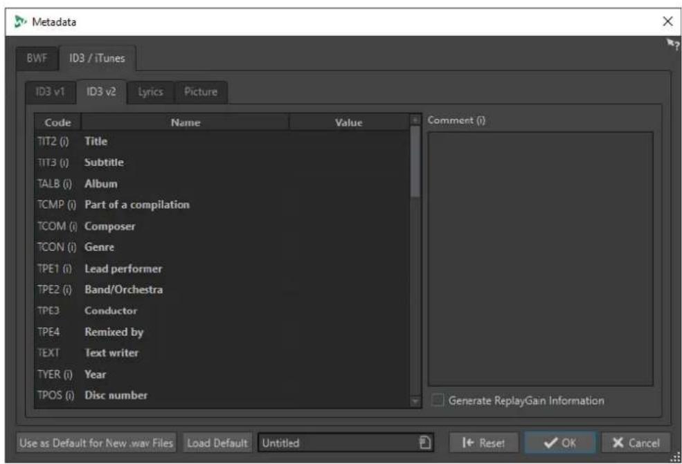Select the Genre row
The height and width of the screenshot is (464, 682).
(222, 247)
